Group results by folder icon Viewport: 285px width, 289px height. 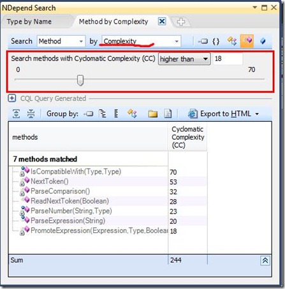[x=152, y=114]
